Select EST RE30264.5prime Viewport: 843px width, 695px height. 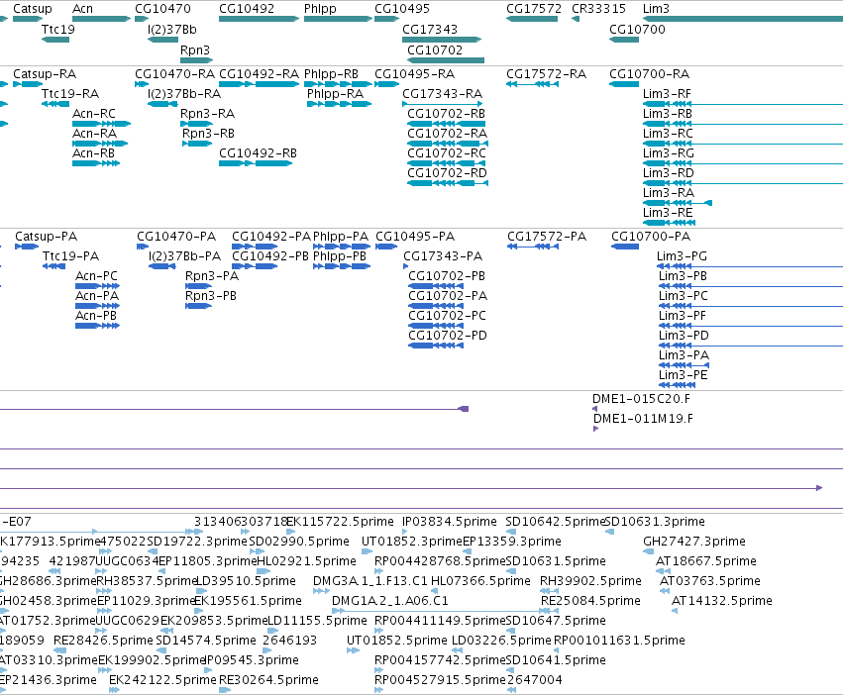click(x=225, y=690)
